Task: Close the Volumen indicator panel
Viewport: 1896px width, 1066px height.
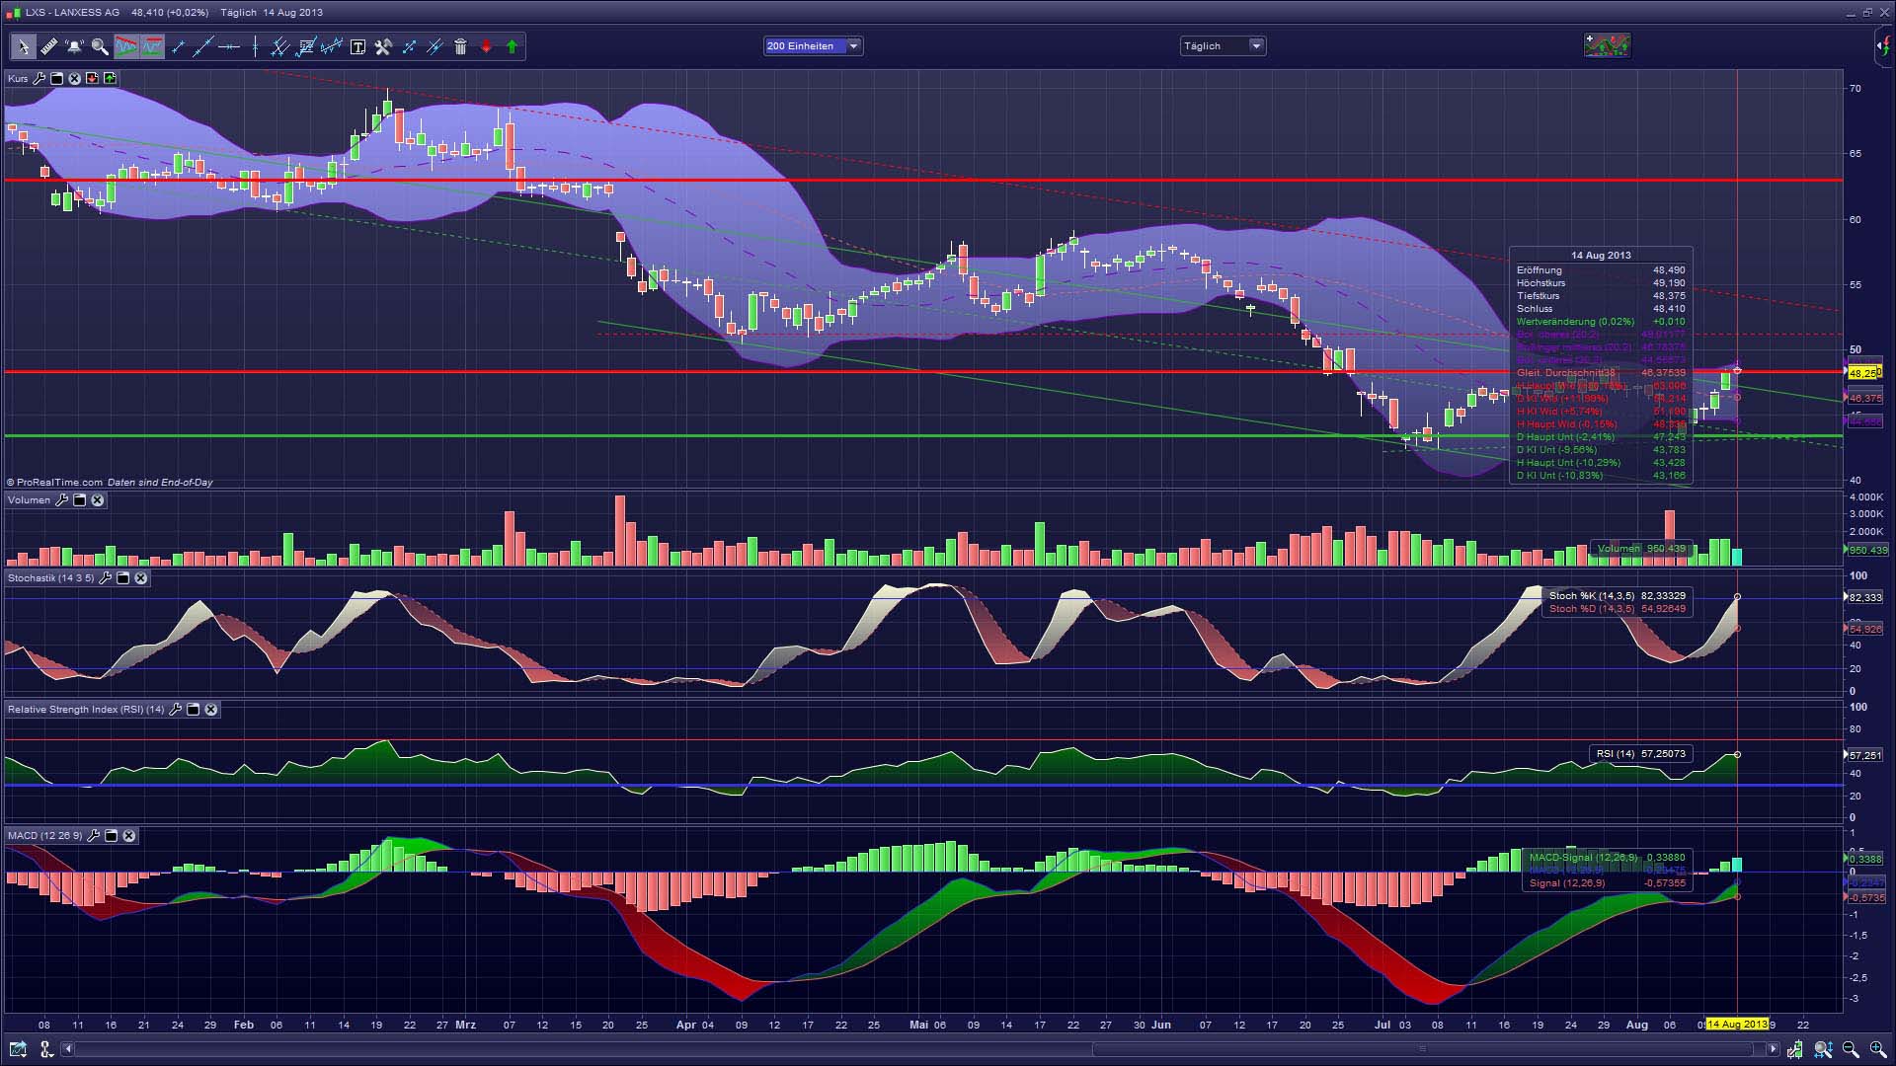Action: [x=98, y=500]
